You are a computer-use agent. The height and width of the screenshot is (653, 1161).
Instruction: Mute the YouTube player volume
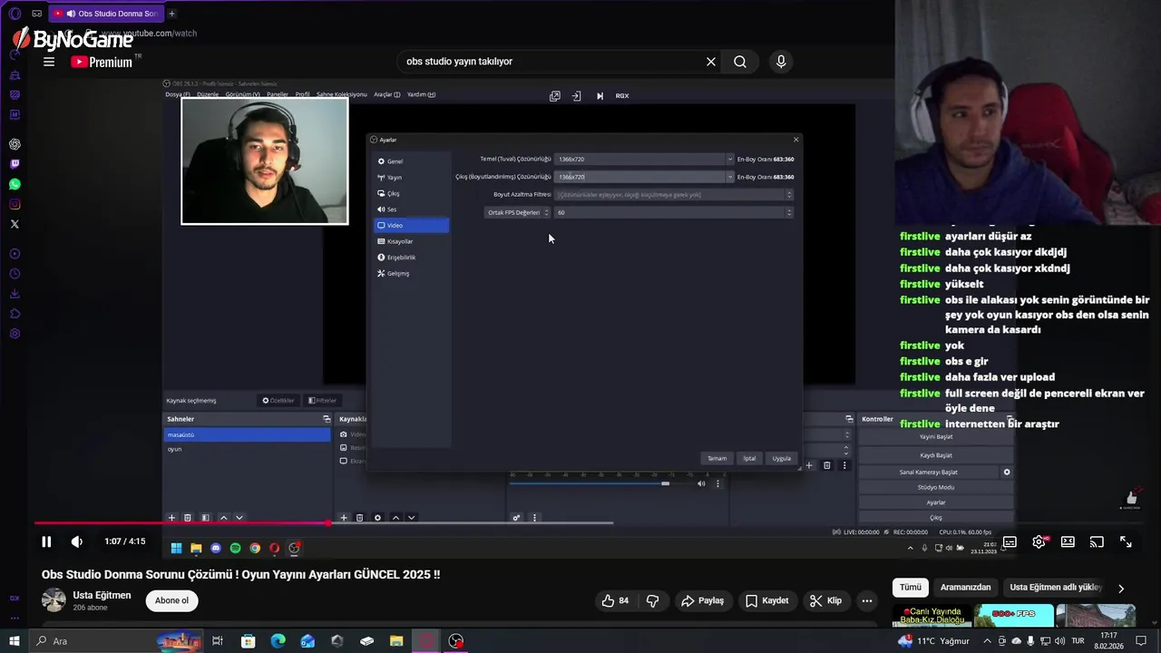point(77,541)
